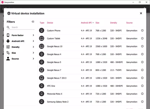
Task: Clear all filters with the backspace icon
Action: pos(33,22)
